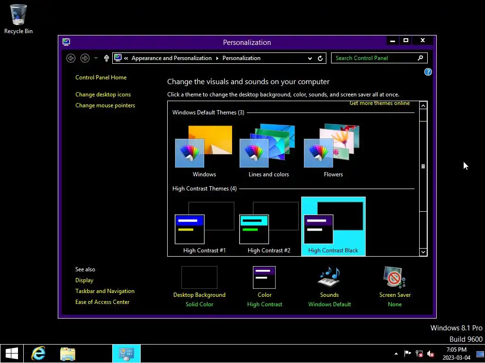485x363 pixels.
Task: Show hidden tray icons arrow
Action: click(x=396, y=354)
